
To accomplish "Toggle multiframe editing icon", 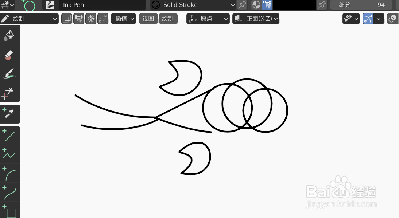I will click(x=67, y=19).
